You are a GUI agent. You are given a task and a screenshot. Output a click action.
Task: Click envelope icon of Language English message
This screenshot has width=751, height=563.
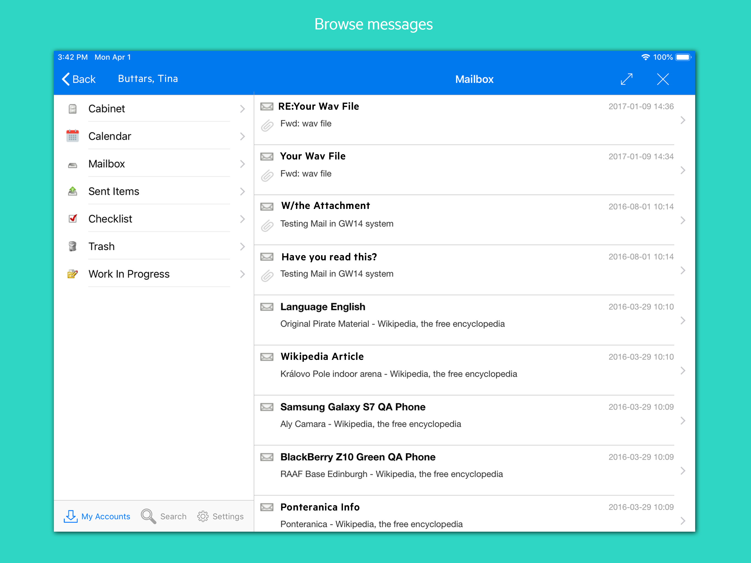click(x=267, y=307)
